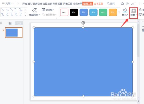Select the curved arrow connector shape

pos(12,14)
